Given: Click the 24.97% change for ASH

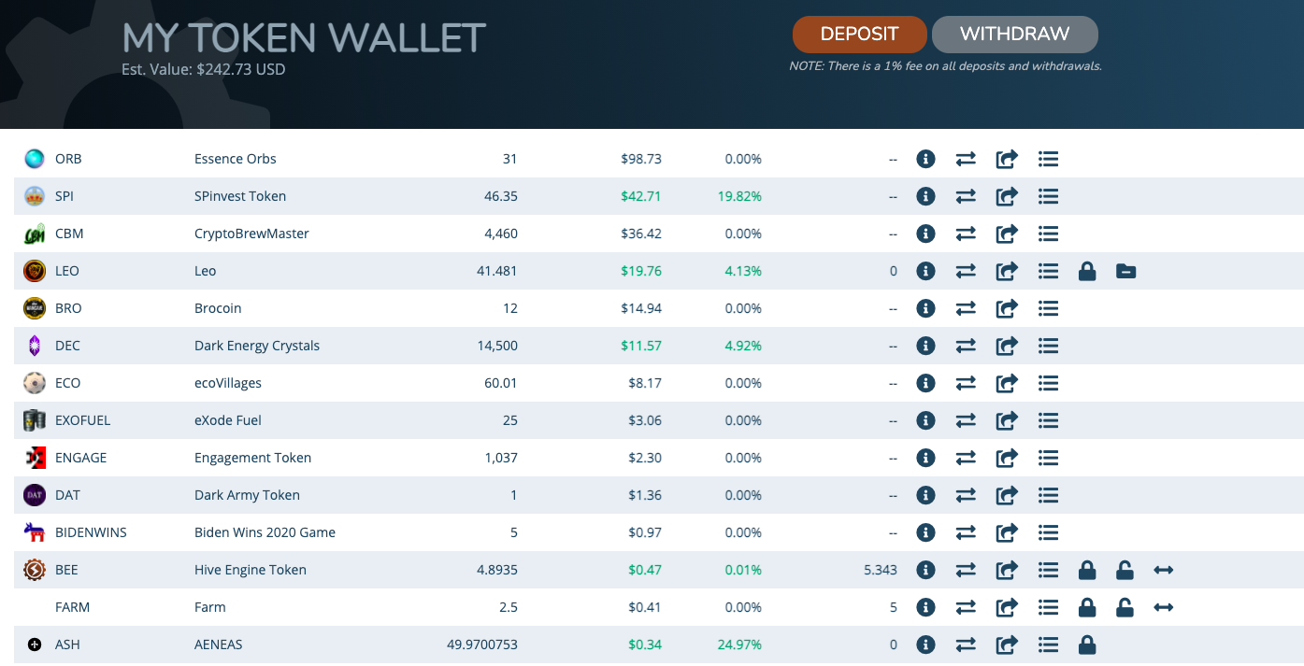Looking at the screenshot, I should pyautogui.click(x=739, y=645).
